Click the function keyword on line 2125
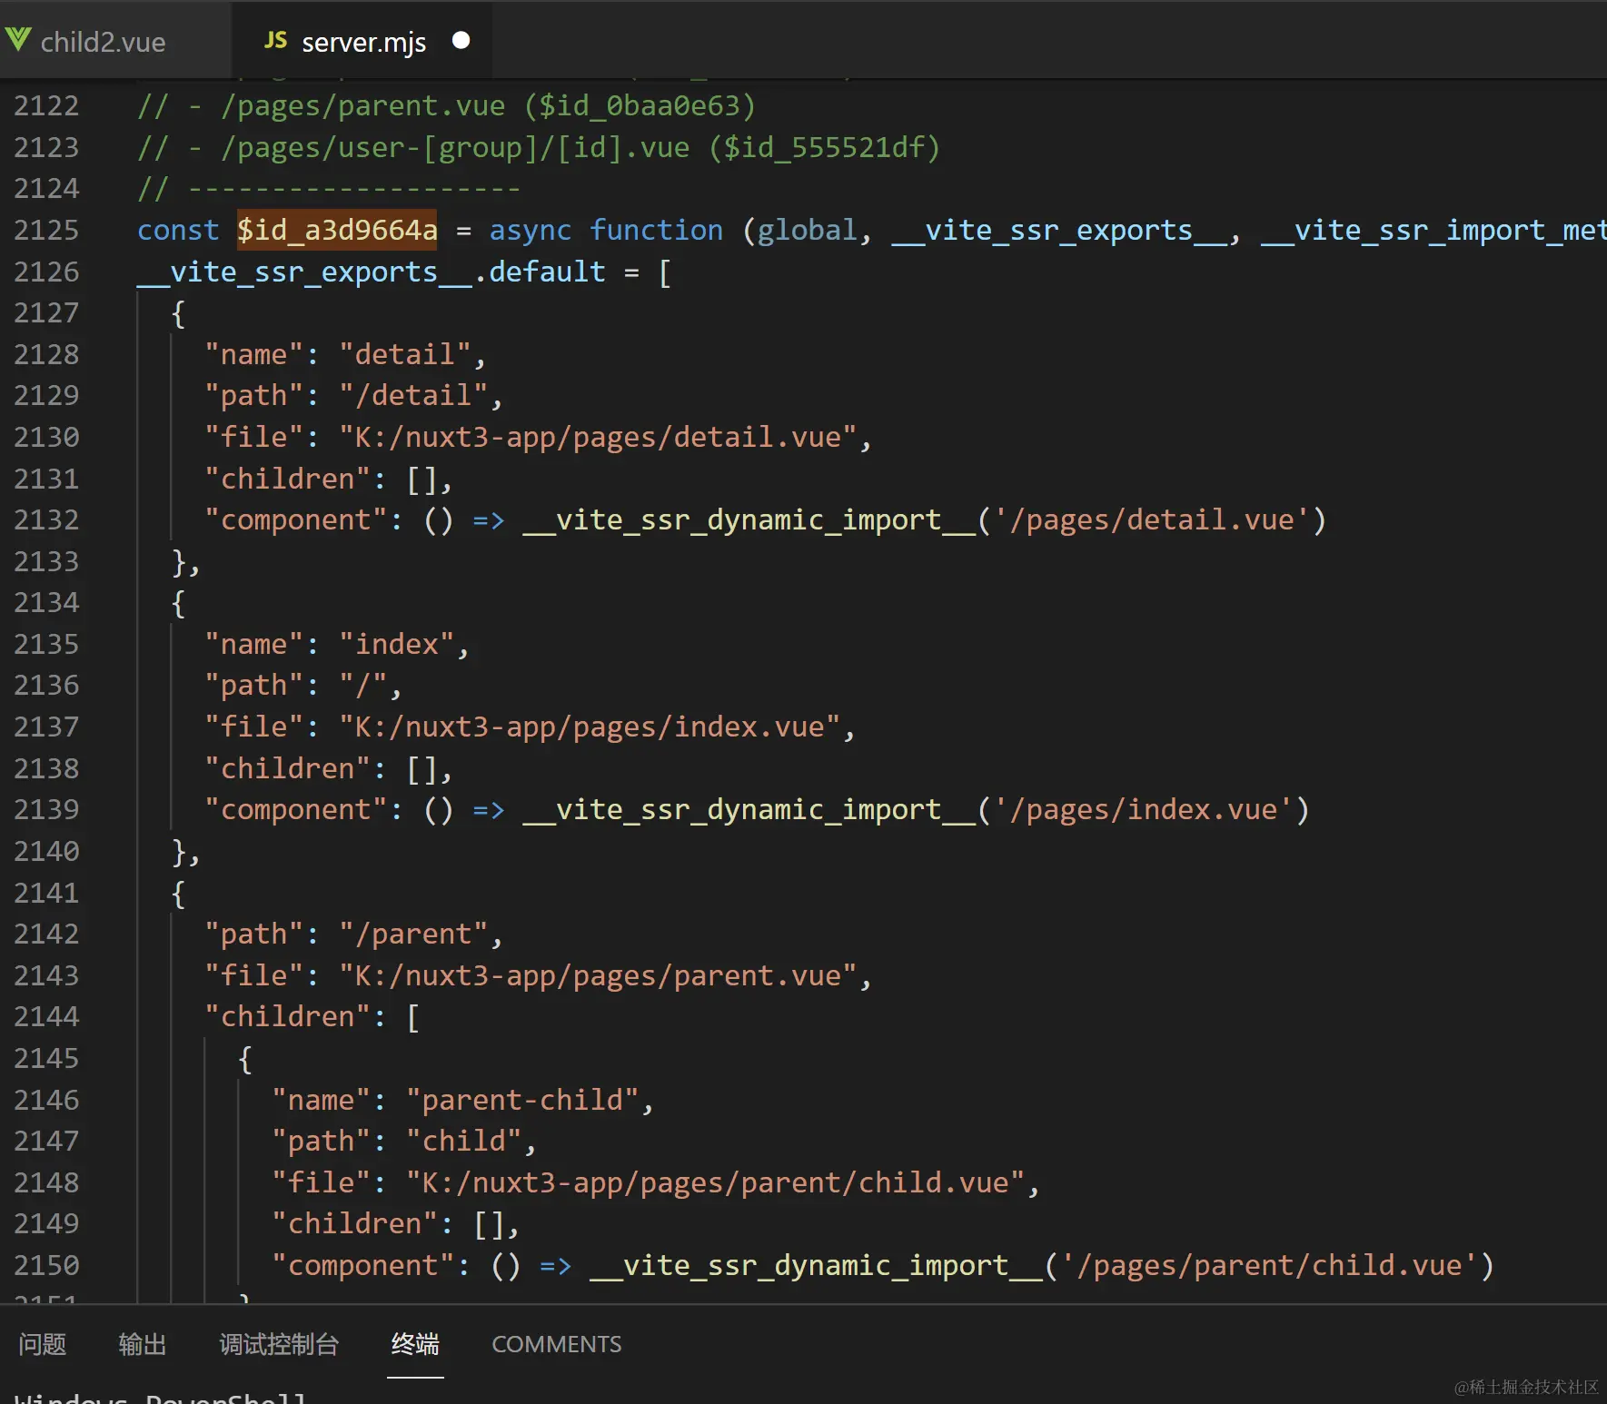1607x1404 pixels. [657, 231]
